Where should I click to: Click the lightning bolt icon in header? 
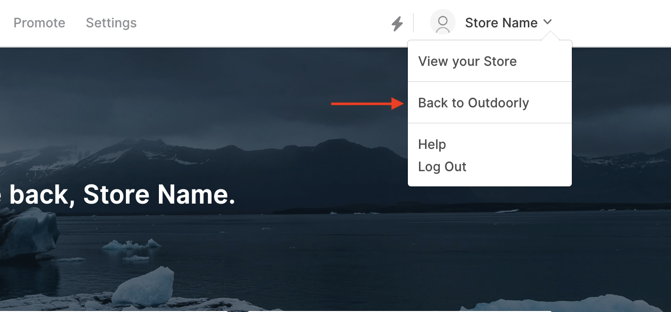coord(397,23)
